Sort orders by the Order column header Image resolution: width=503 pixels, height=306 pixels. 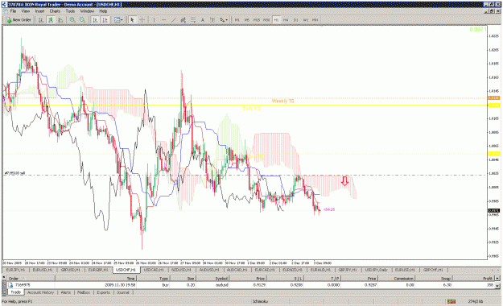[31, 279]
